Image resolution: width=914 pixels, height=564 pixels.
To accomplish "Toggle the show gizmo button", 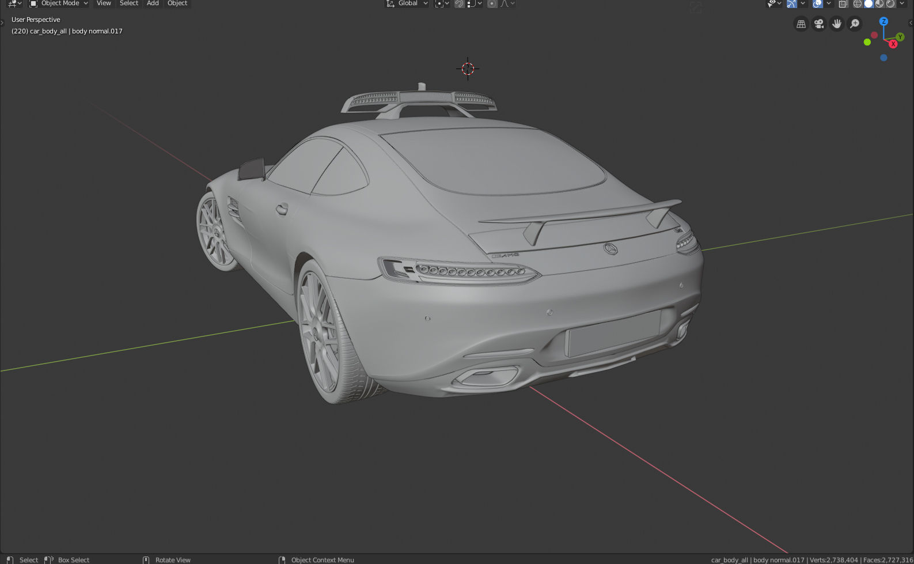I will coord(792,3).
